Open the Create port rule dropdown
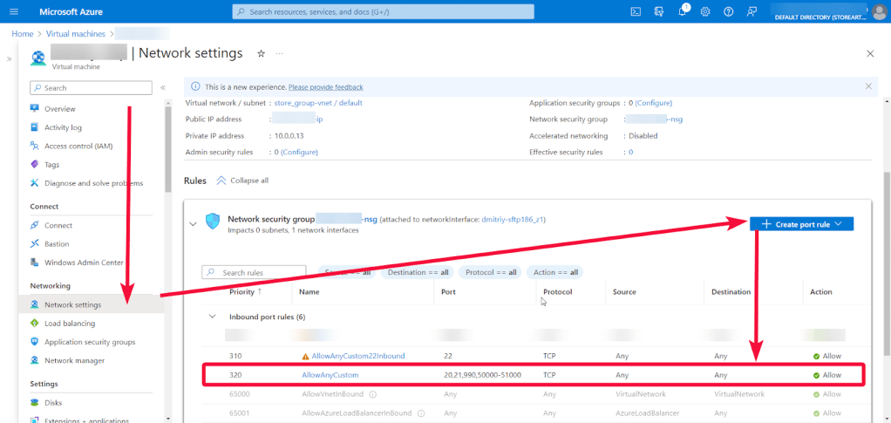Image resolution: width=891 pixels, height=423 pixels. click(801, 224)
